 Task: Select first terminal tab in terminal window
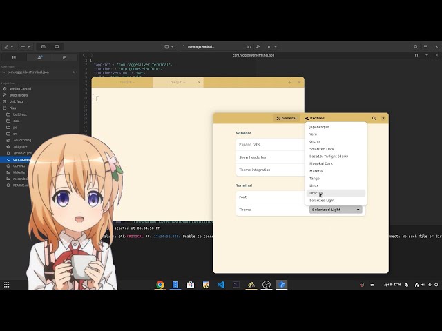pos(122,82)
